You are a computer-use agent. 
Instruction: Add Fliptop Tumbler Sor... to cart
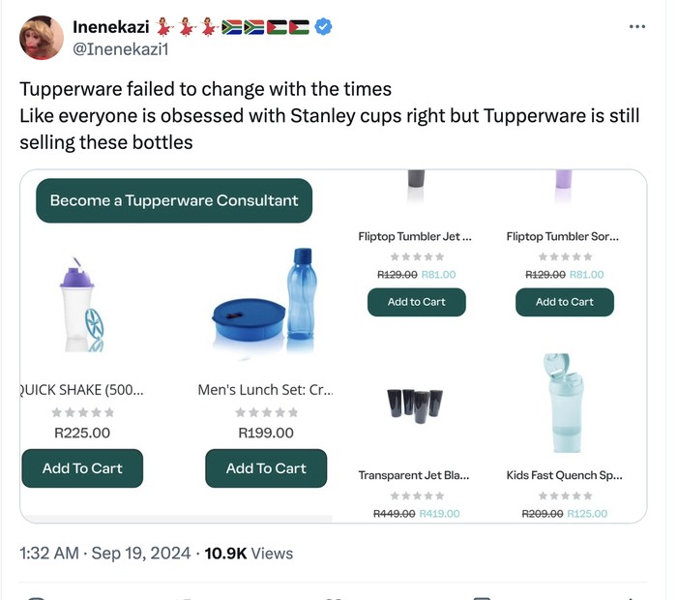point(565,302)
